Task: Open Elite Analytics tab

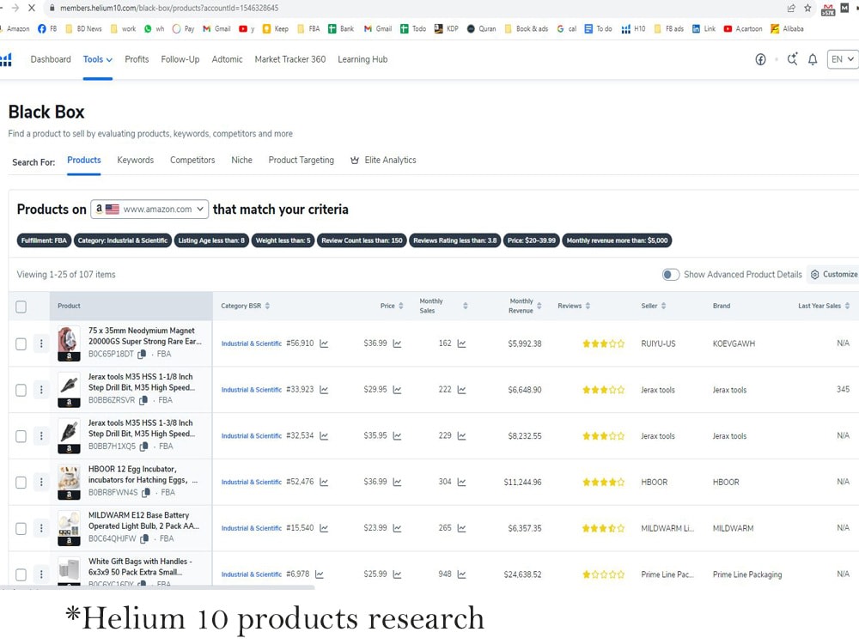Action: [383, 160]
